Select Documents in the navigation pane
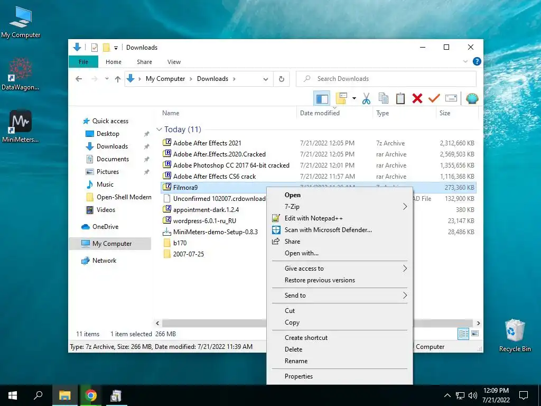 point(113,159)
